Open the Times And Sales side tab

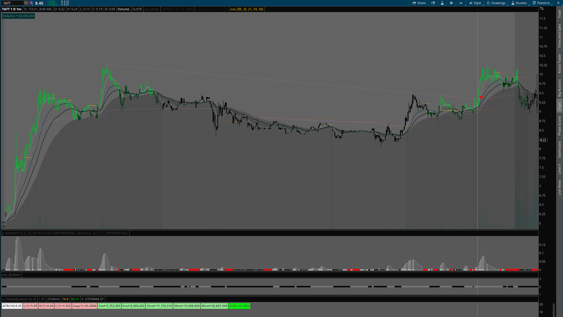pos(559,36)
